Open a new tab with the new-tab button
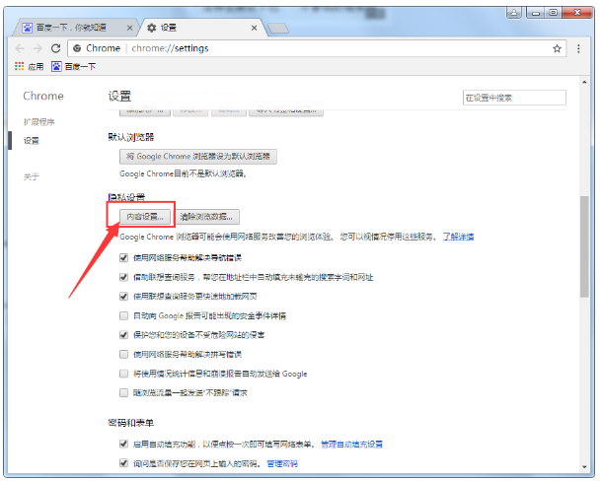Viewport: 602px width, 481px height. click(x=278, y=28)
